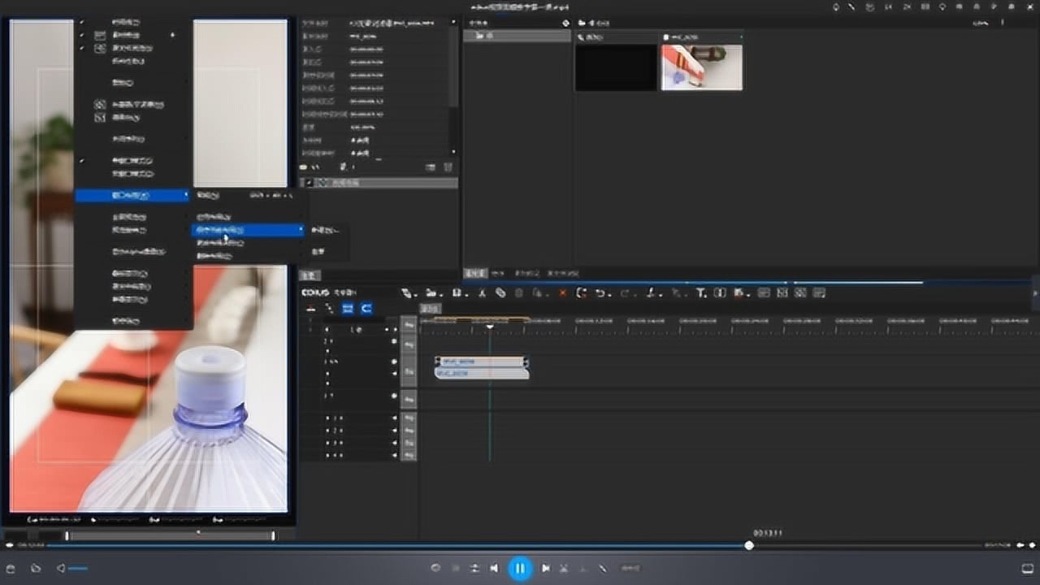Mute the 4 A audio track speaker
This screenshot has height=585, width=1040.
point(395,455)
